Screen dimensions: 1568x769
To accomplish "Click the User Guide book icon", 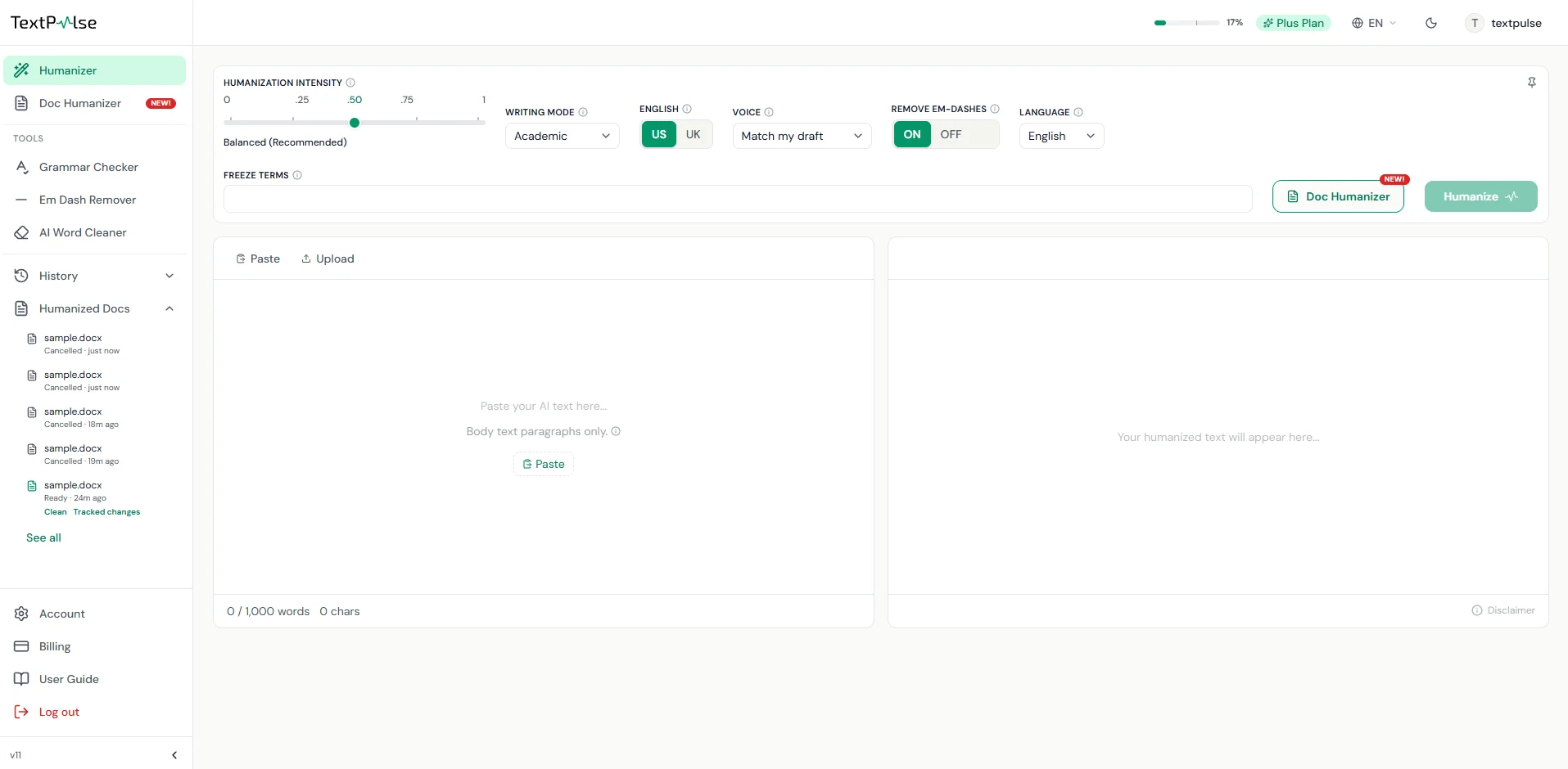I will [22, 679].
